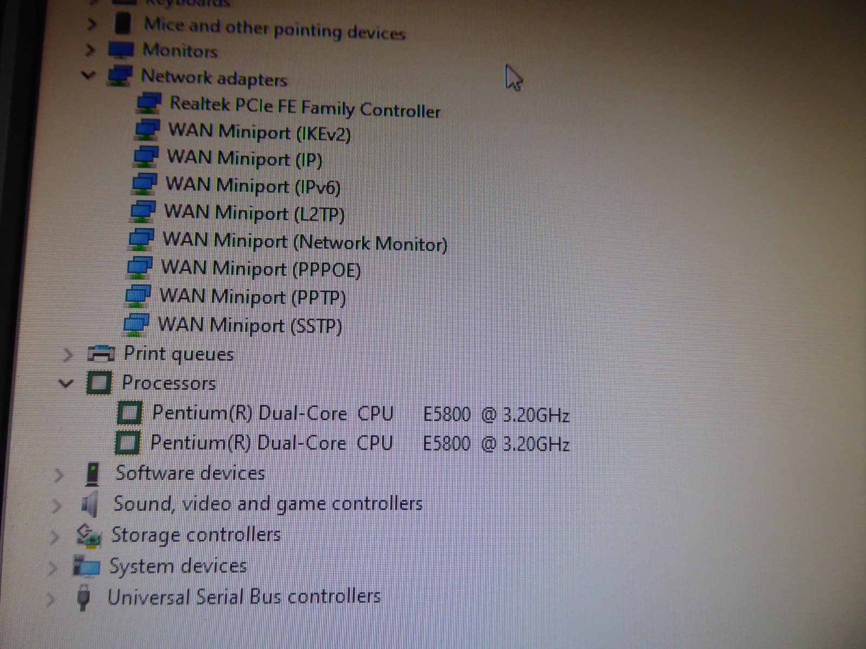This screenshot has height=649, width=866.
Task: Click the WAN Miniport (Network Monitor) icon
Action: (141, 239)
